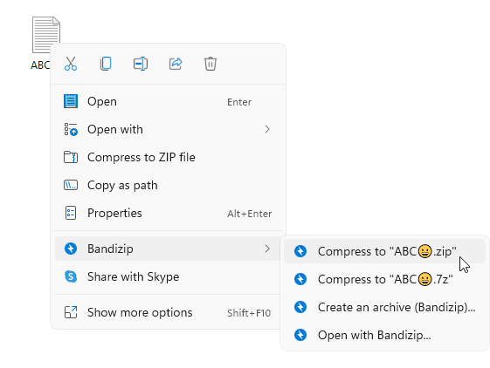Select Create an archive (Bandizip)...
The height and width of the screenshot is (368, 490).
[384, 307]
